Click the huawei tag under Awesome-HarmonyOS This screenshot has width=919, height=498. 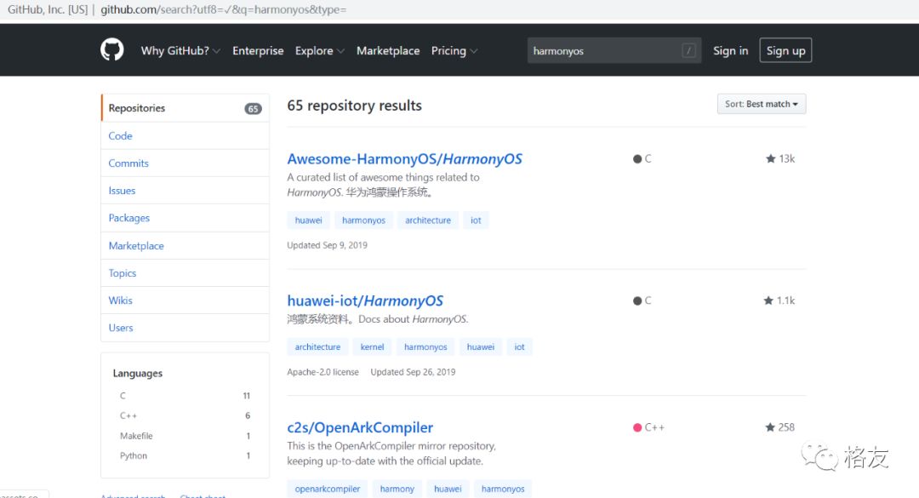308,220
